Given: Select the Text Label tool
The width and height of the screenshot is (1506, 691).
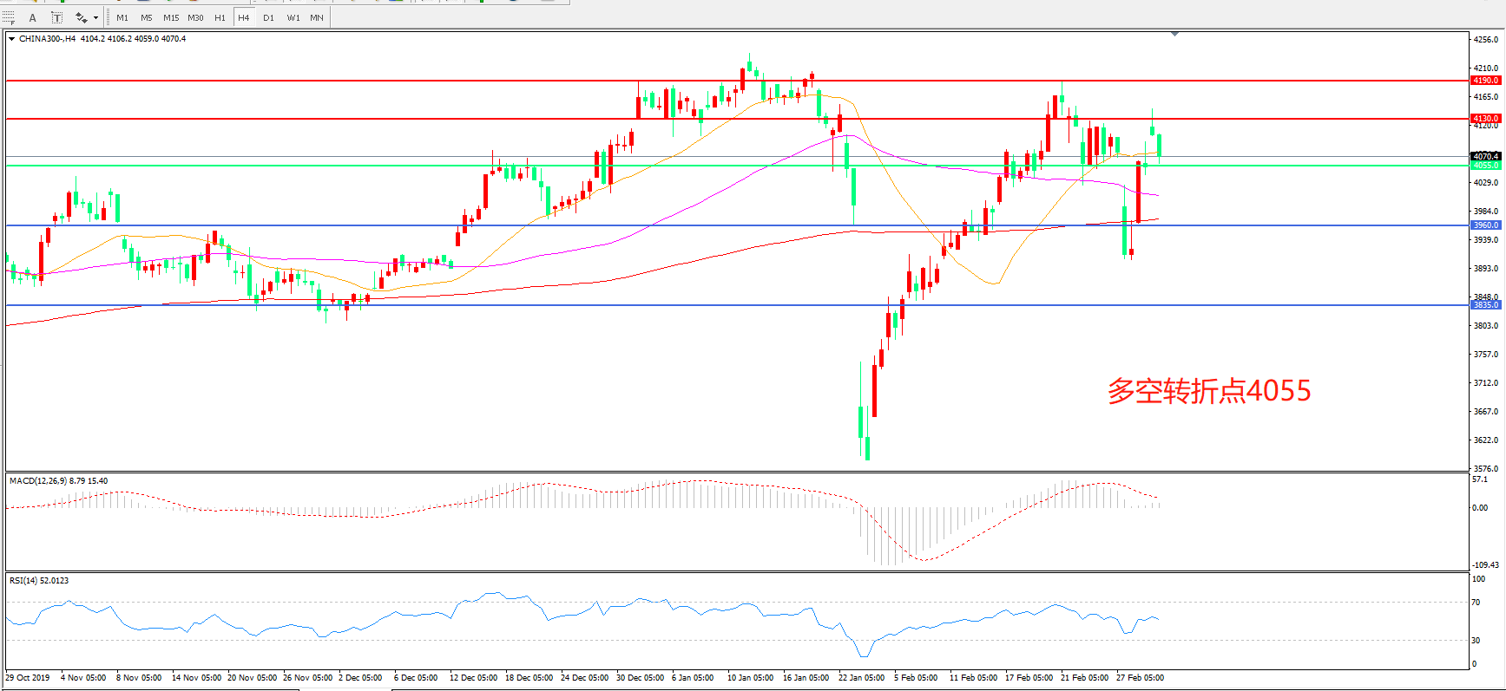Looking at the screenshot, I should point(56,17).
